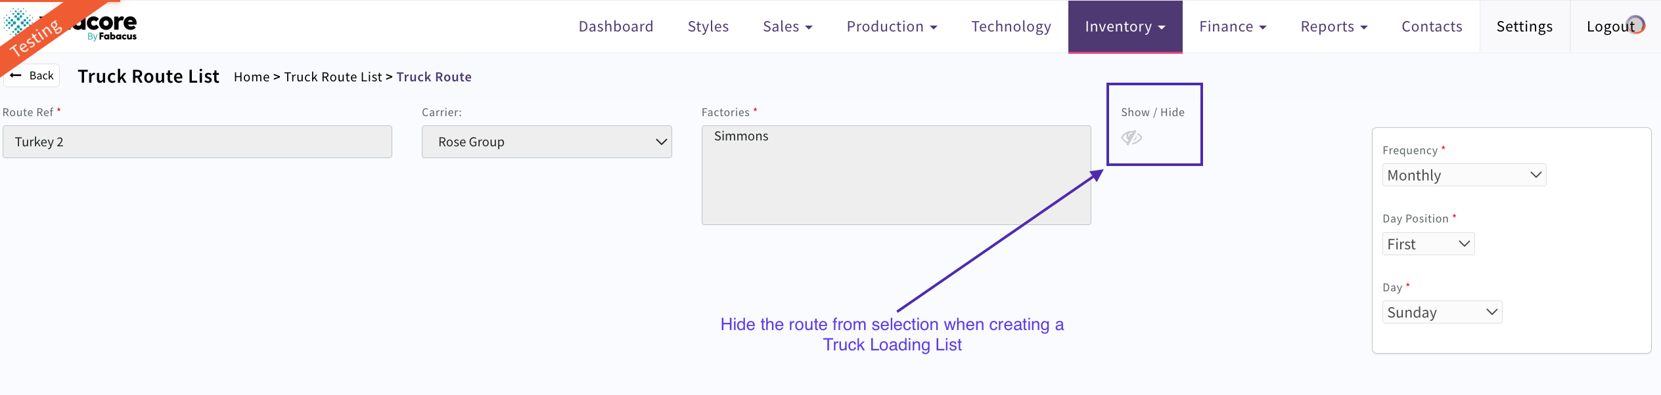Open the Day Position First dropdown
The width and height of the screenshot is (1661, 395).
click(x=1428, y=244)
